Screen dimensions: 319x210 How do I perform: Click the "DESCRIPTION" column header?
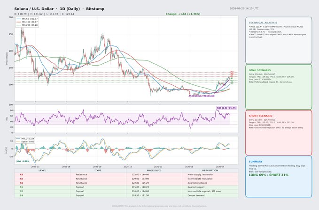point(210,171)
